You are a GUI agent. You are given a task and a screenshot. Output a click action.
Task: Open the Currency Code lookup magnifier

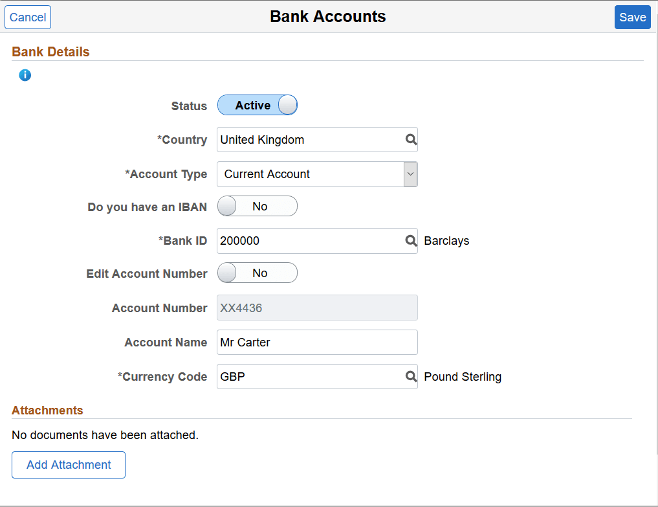[x=410, y=376]
